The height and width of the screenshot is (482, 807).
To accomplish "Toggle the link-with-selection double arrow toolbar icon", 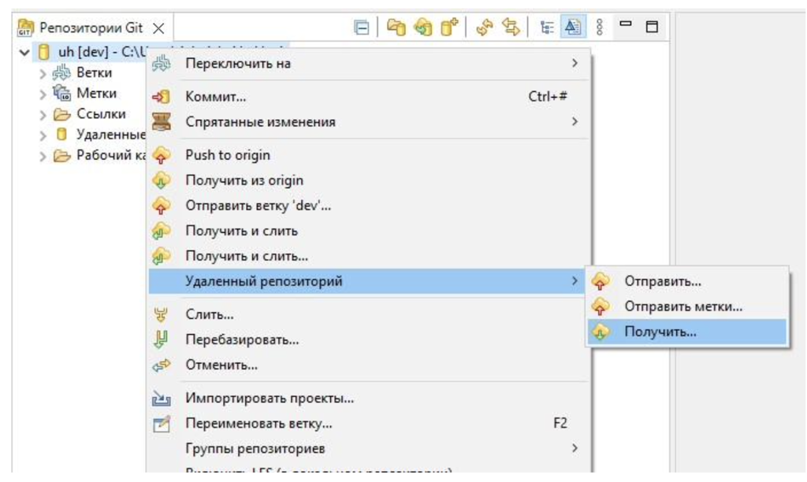I will pyautogui.click(x=511, y=25).
